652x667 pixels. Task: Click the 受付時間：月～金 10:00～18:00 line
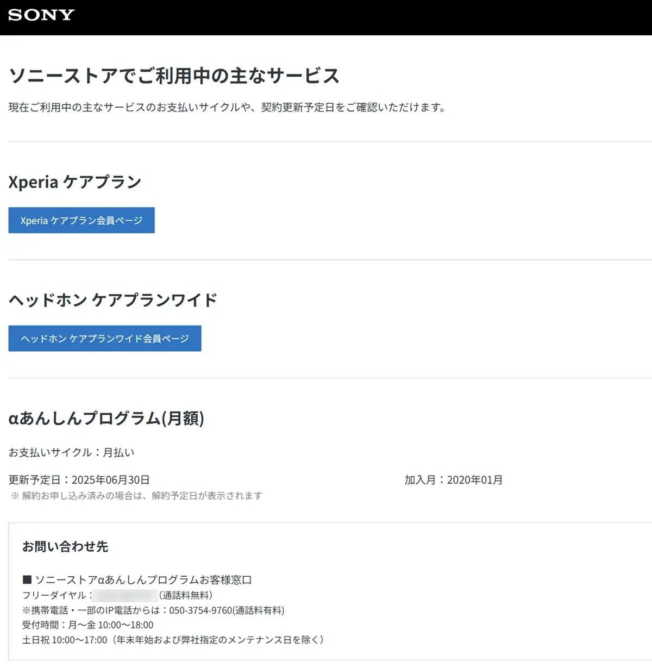88,625
